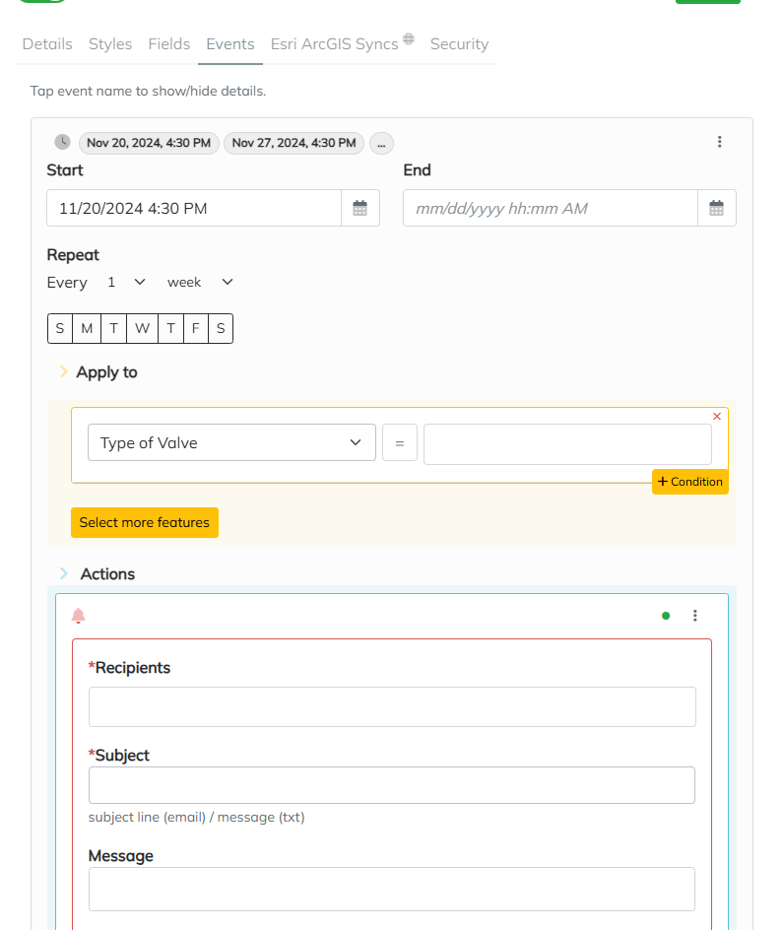Image resolution: width=784 pixels, height=930 pixels.
Task: Switch to the Fields tab
Action: tap(169, 43)
